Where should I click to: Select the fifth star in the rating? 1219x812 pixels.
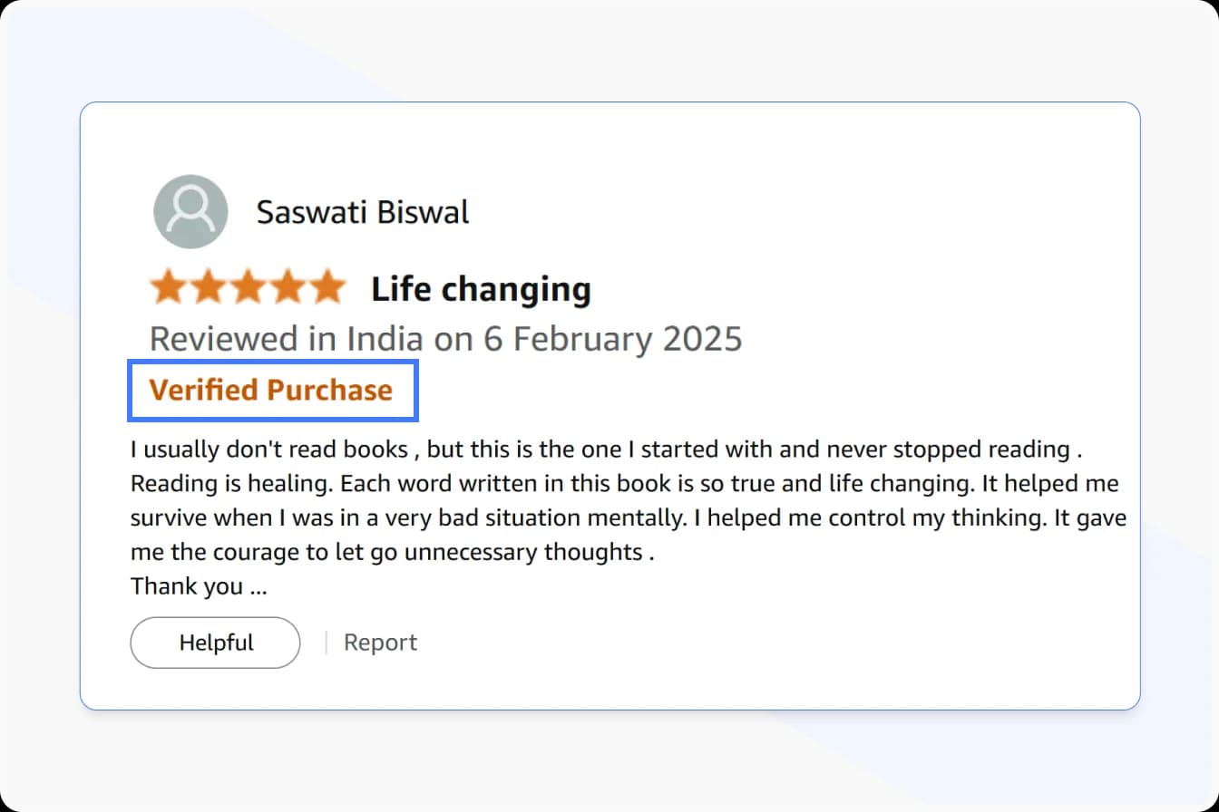[x=327, y=286]
